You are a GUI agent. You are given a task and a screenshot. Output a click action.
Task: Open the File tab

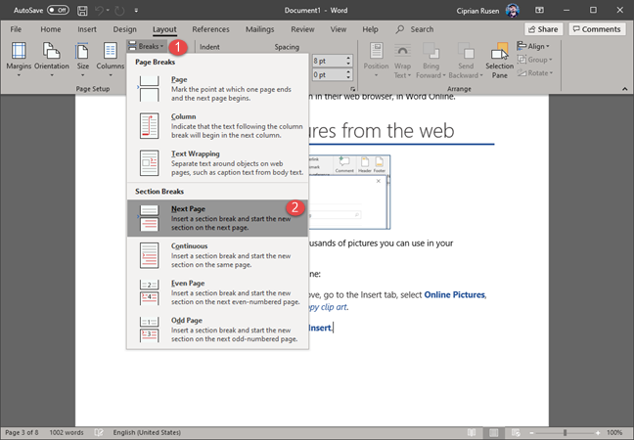click(16, 29)
